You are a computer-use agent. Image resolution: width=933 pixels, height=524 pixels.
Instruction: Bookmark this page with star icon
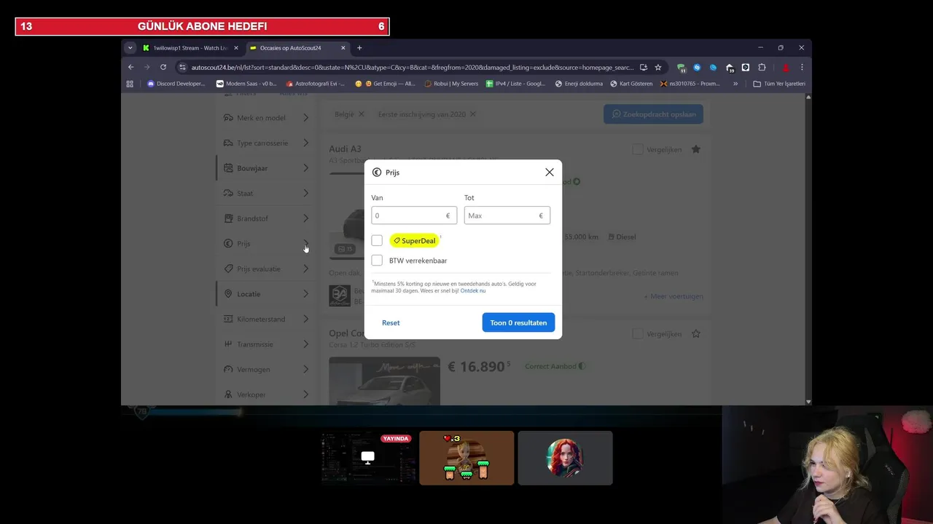[658, 67]
